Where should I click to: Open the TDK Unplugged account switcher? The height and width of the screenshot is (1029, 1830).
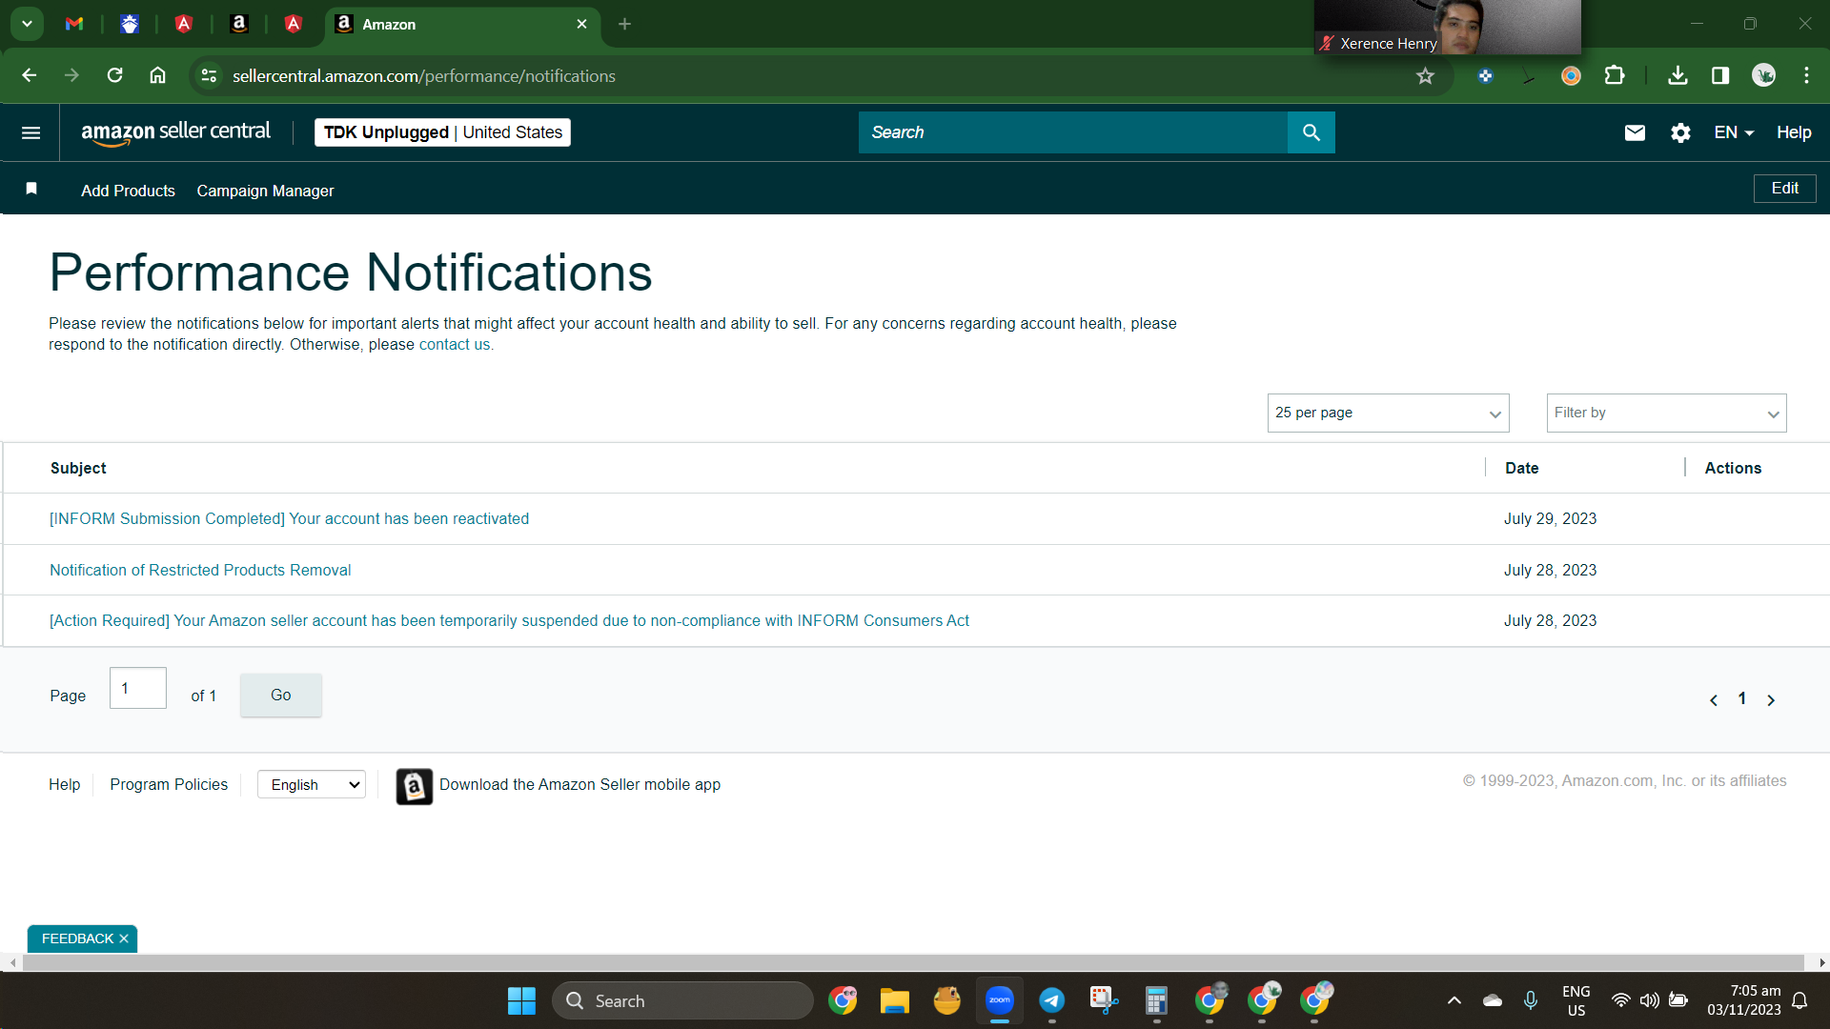click(442, 132)
